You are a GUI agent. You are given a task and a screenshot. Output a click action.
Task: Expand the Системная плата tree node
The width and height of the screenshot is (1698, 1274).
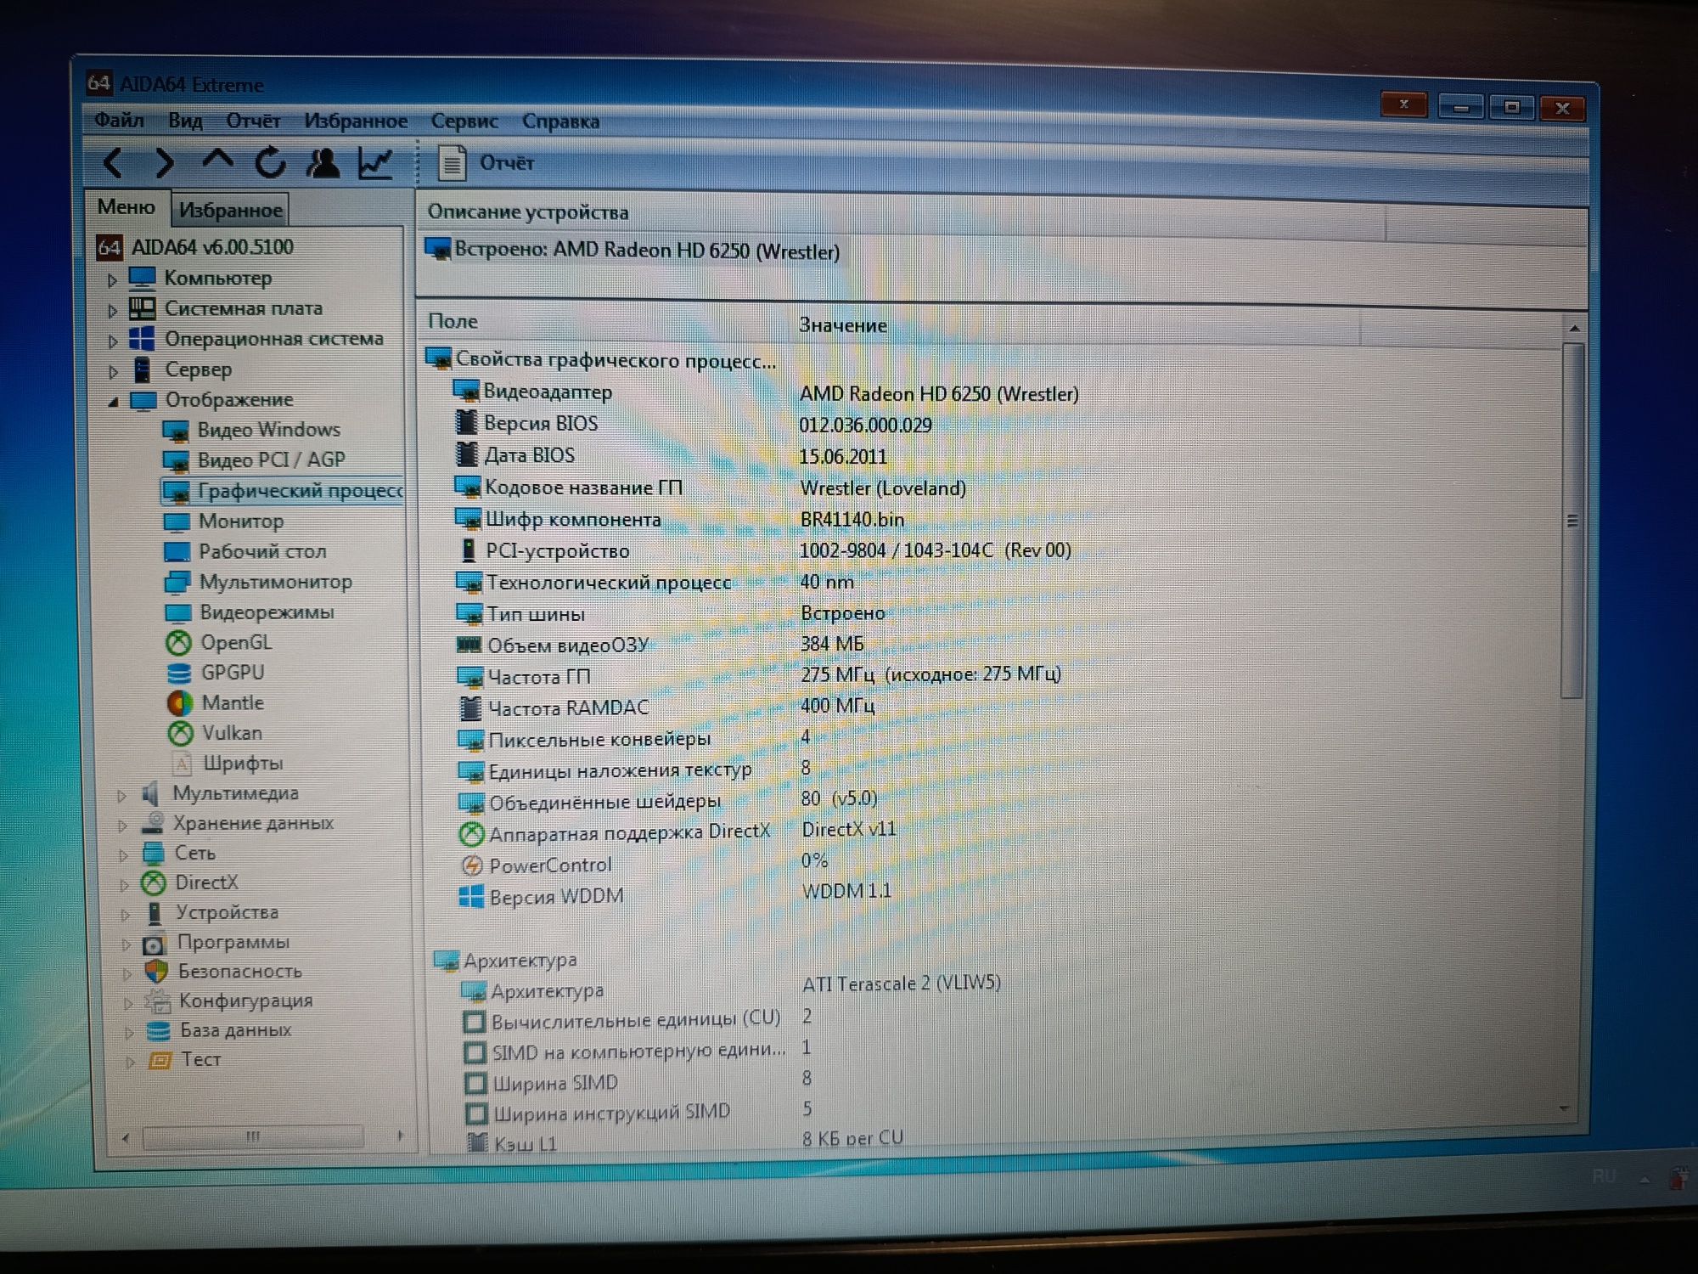(112, 310)
